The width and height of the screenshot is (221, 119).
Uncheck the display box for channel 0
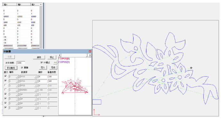click(5, 76)
